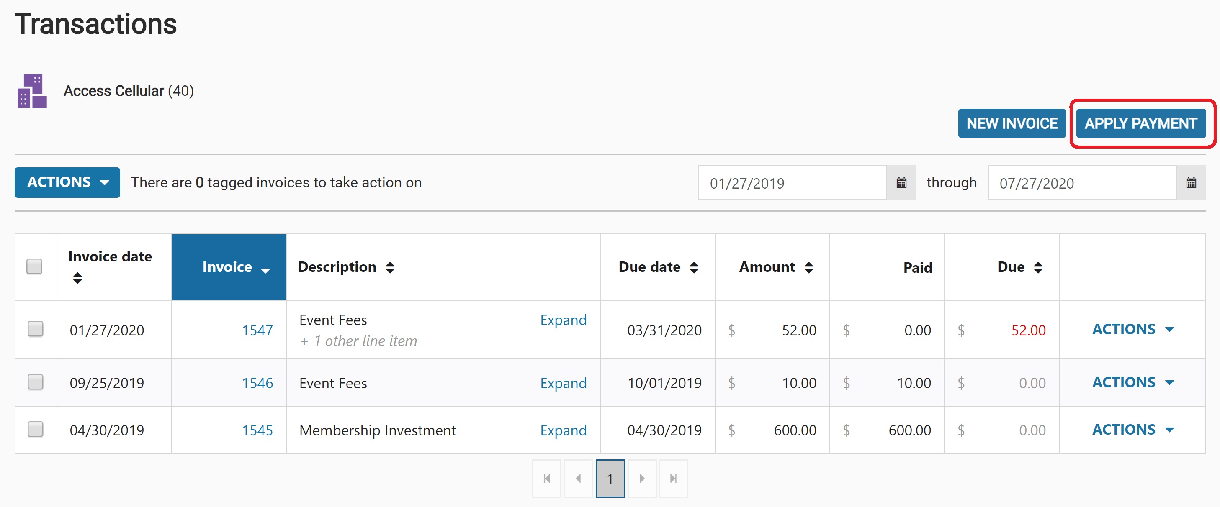Click the APPLY PAYMENT button
Image resolution: width=1220 pixels, height=507 pixels.
point(1140,123)
